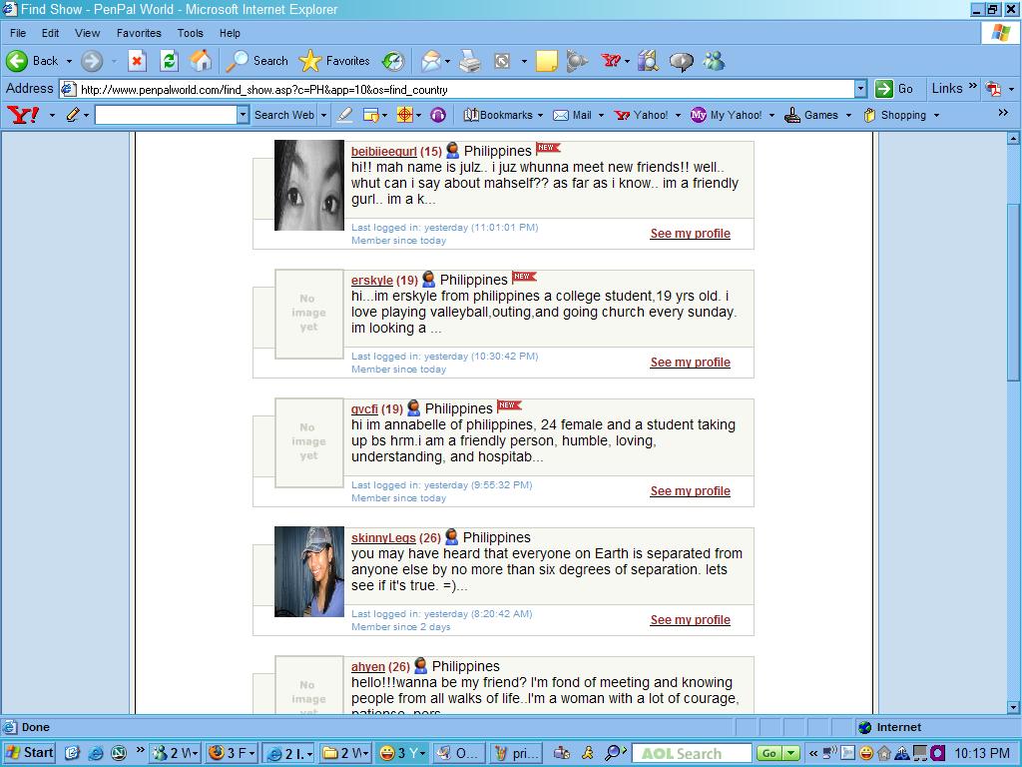The height and width of the screenshot is (767, 1022).
Task: Open the Yahoo Mail toolbar button
Action: point(573,115)
